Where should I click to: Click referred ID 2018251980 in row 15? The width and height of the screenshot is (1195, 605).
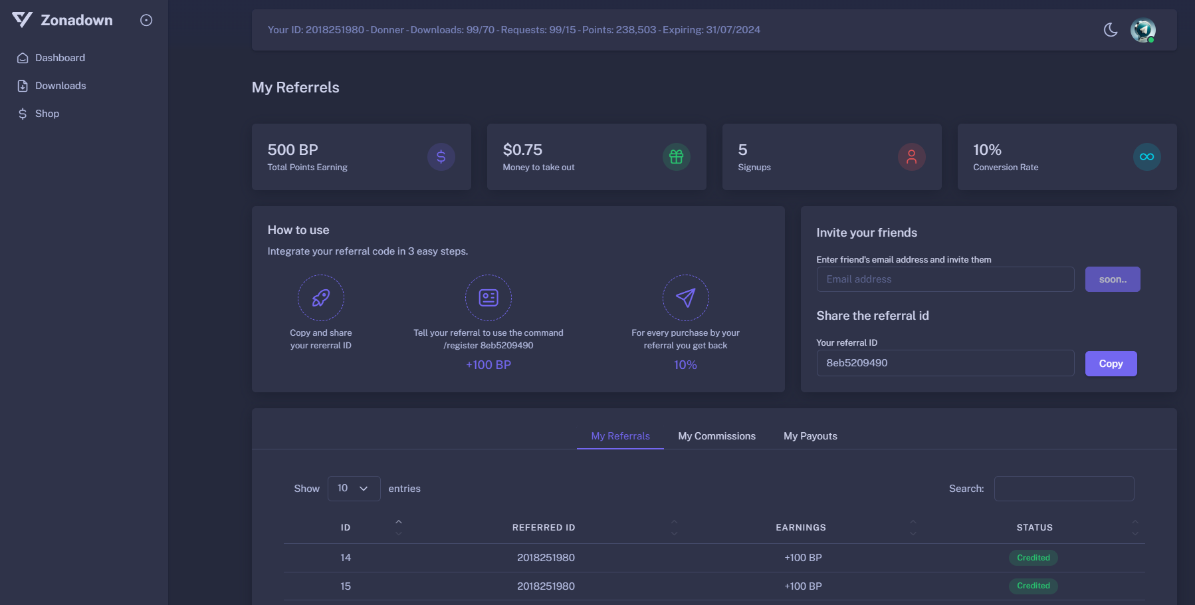pos(546,586)
